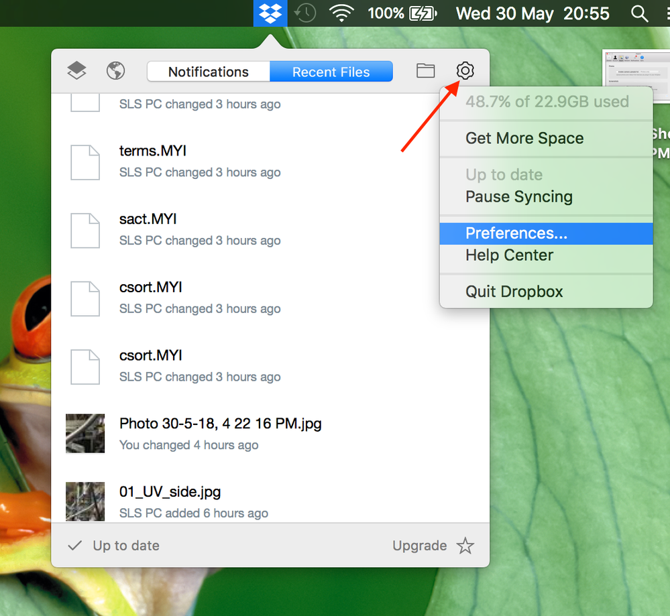Open Time Machine menu bar icon
The height and width of the screenshot is (616, 670).
[x=306, y=13]
